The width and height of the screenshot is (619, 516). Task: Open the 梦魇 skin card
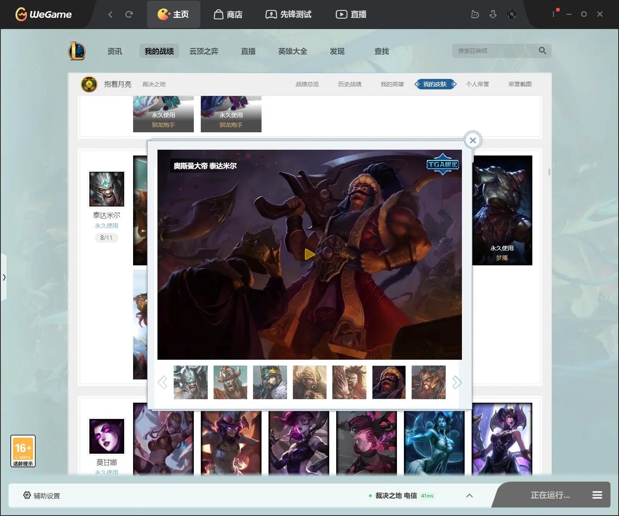[x=502, y=210]
